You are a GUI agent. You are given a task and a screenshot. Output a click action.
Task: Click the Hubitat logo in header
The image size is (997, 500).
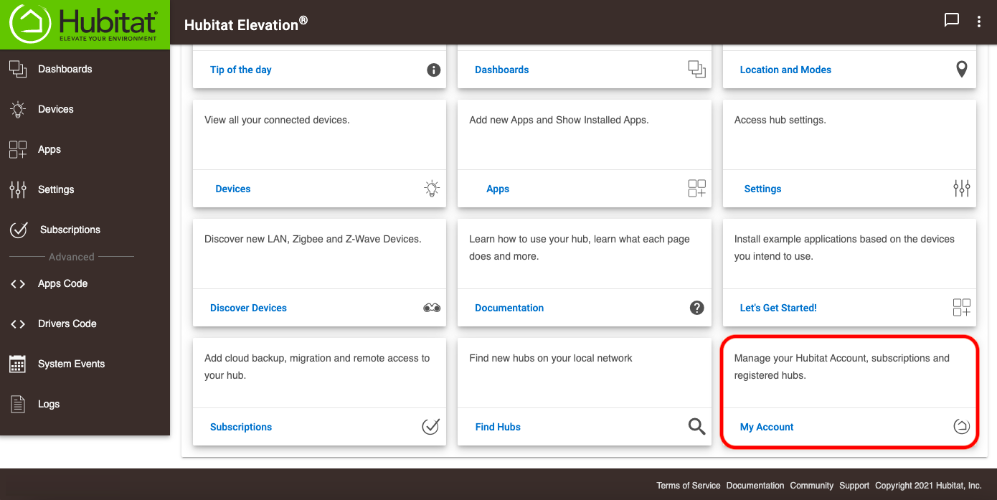[x=85, y=24]
